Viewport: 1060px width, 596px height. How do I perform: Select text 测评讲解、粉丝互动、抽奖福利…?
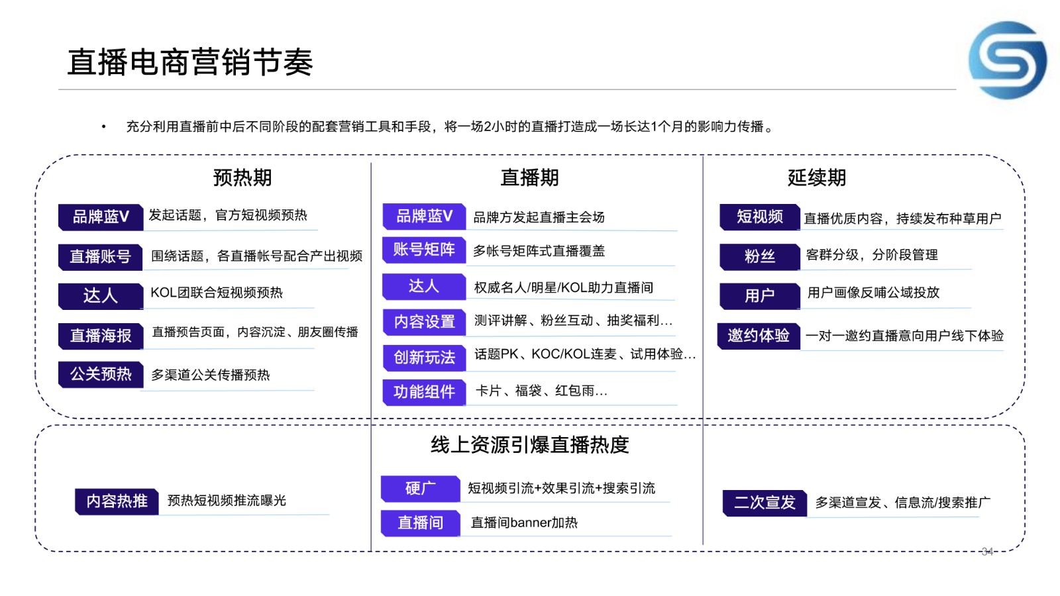pos(574,321)
